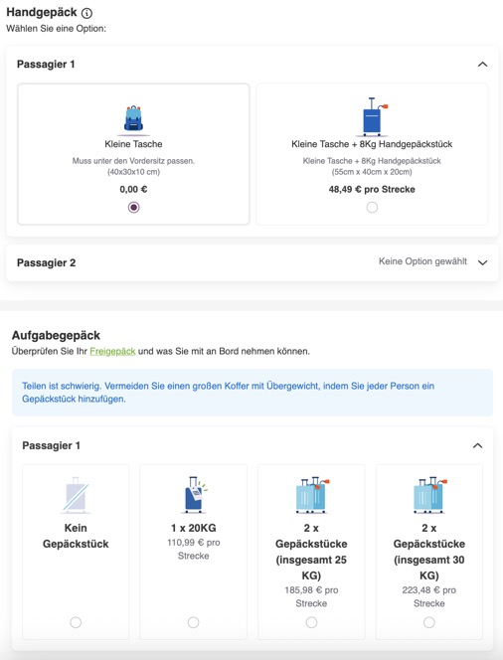This screenshot has height=660, width=503.
Task: Select the 48,49 € pro Strecke radio button
Action: click(x=372, y=208)
